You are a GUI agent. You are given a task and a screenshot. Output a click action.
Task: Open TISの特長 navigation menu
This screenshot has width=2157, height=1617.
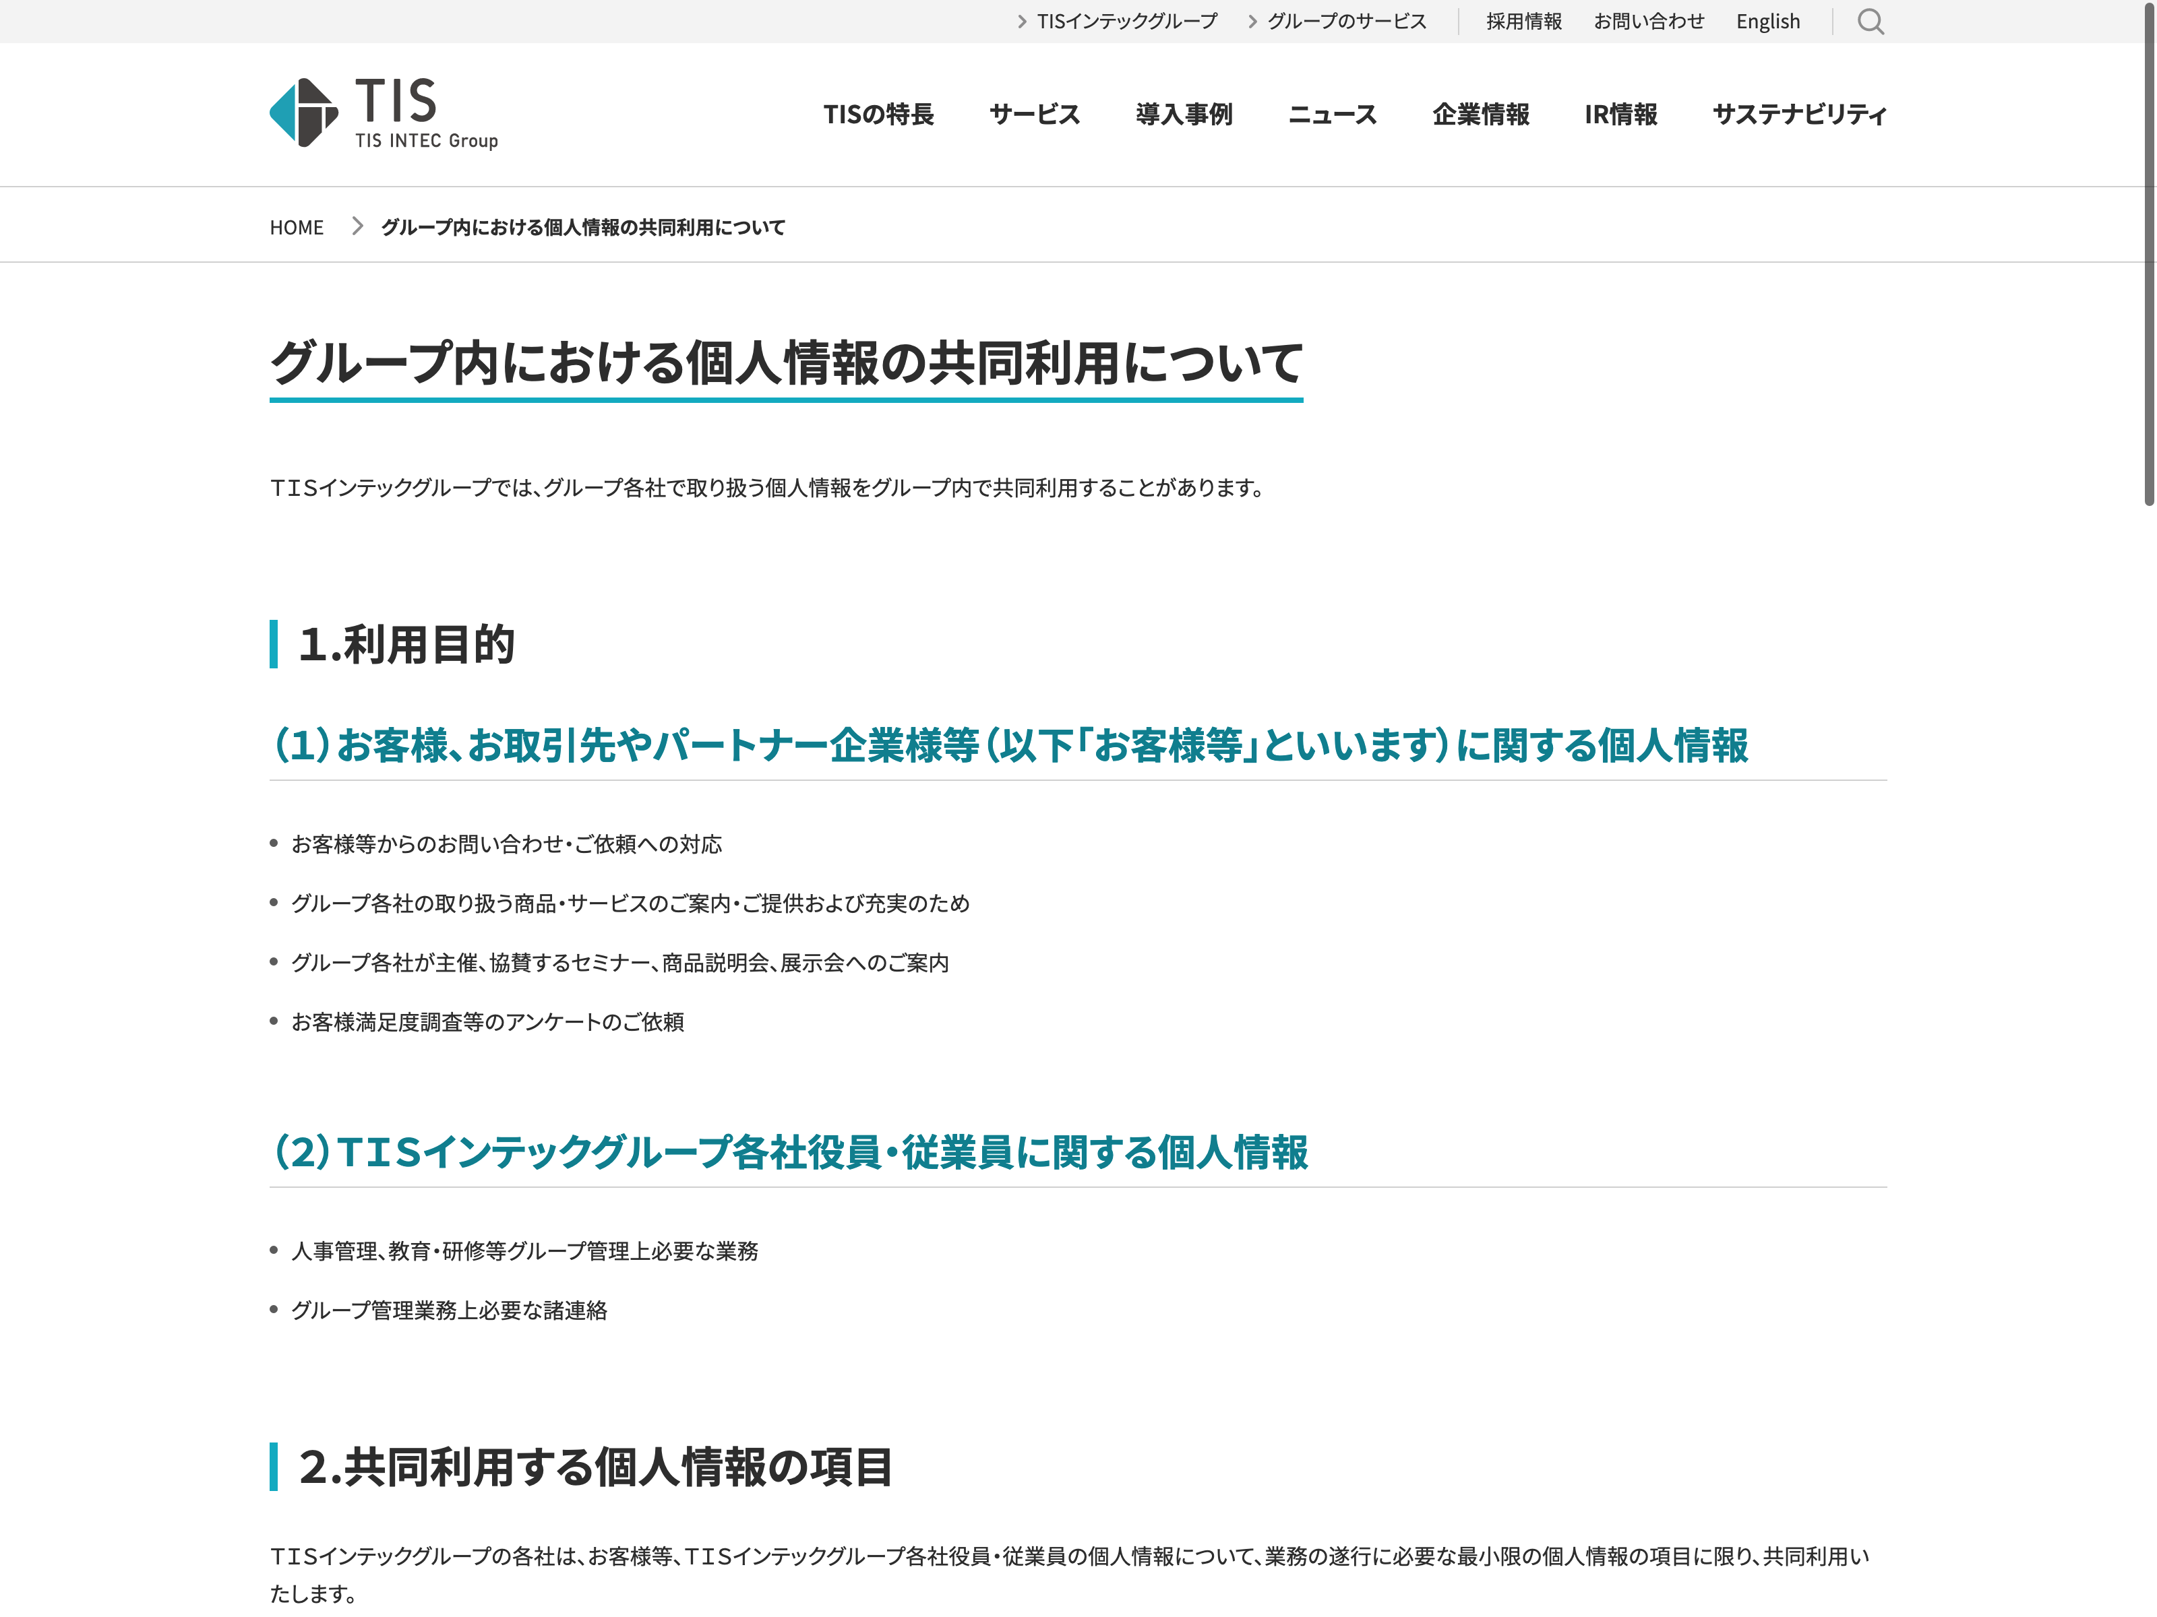pyautogui.click(x=878, y=114)
